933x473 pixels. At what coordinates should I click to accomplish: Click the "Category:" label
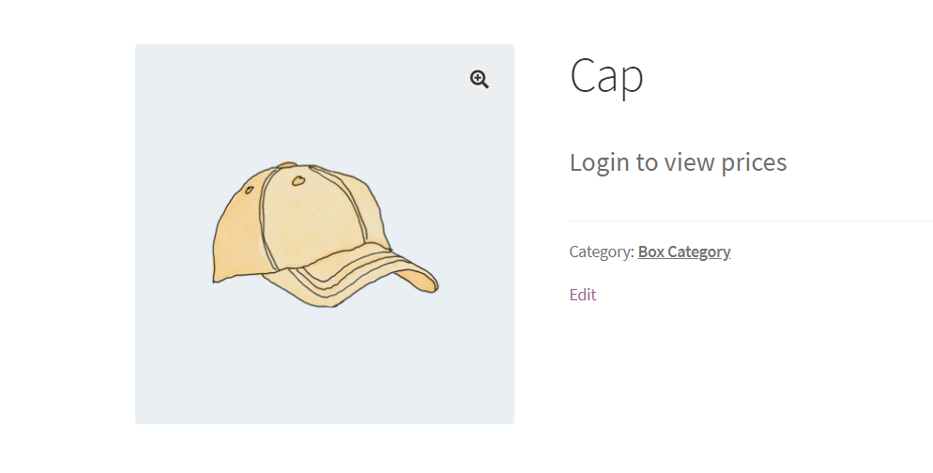point(602,252)
